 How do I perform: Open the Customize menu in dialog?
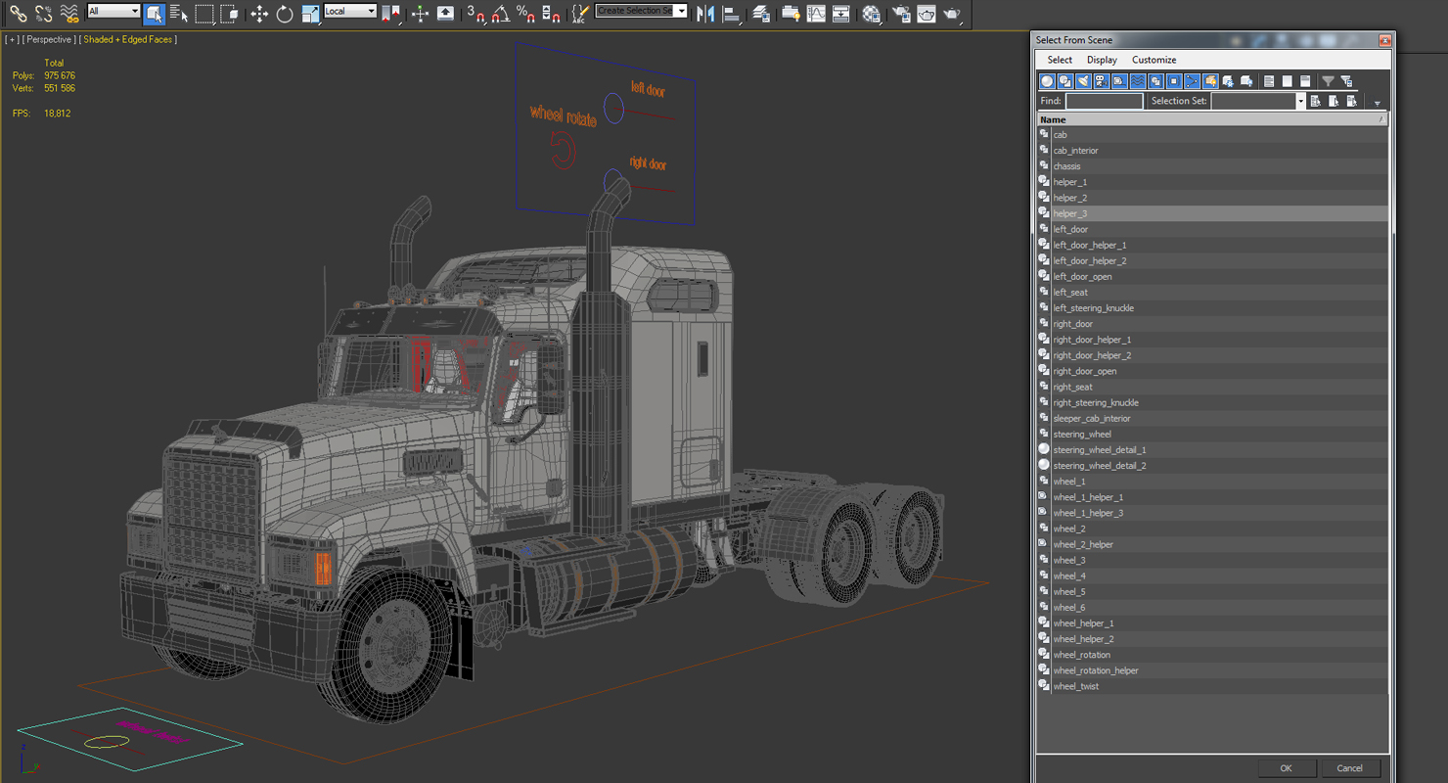[x=1154, y=60]
